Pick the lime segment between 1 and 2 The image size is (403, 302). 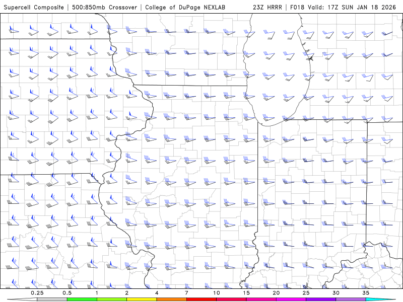point(112,299)
